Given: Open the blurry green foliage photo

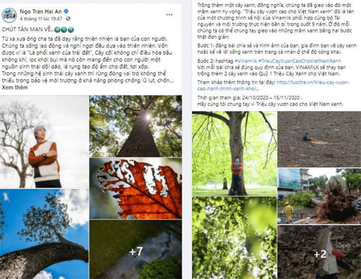Looking at the screenshot, I should pyautogui.click(x=235, y=238).
